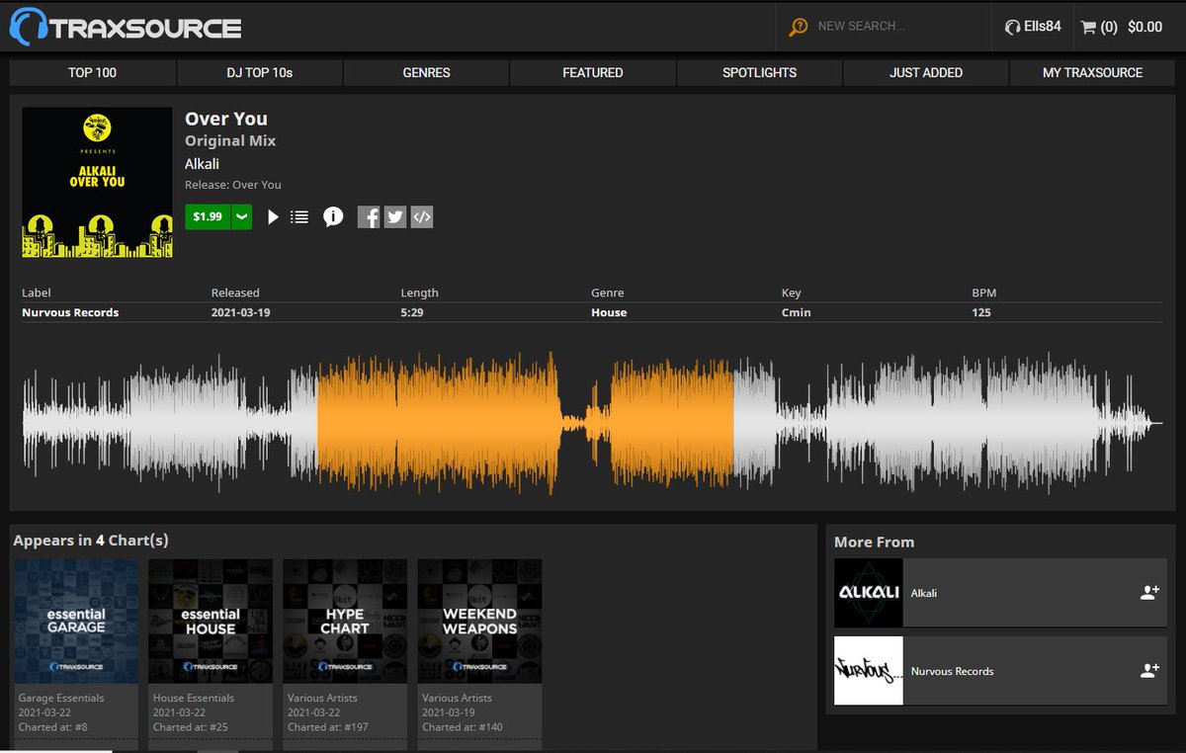The width and height of the screenshot is (1186, 753).
Task: Open the Ells84 account menu
Action: 1033,27
